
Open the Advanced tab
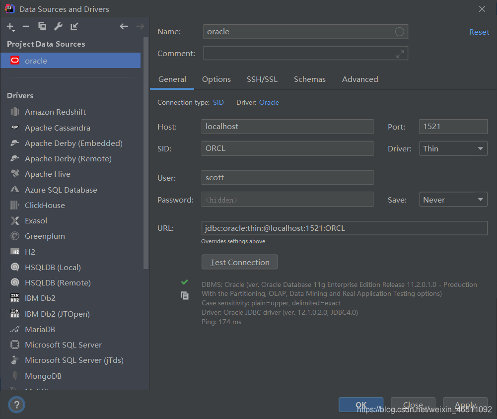[360, 79]
